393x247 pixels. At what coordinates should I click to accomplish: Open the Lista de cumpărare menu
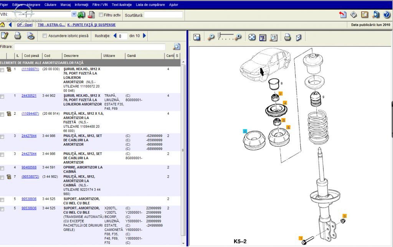tap(150, 5)
